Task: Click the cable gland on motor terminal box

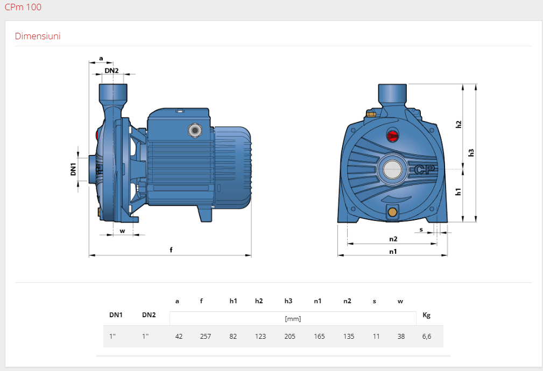Action: [193, 130]
